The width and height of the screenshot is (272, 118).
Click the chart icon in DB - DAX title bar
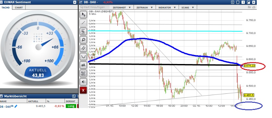(x=81, y=2)
